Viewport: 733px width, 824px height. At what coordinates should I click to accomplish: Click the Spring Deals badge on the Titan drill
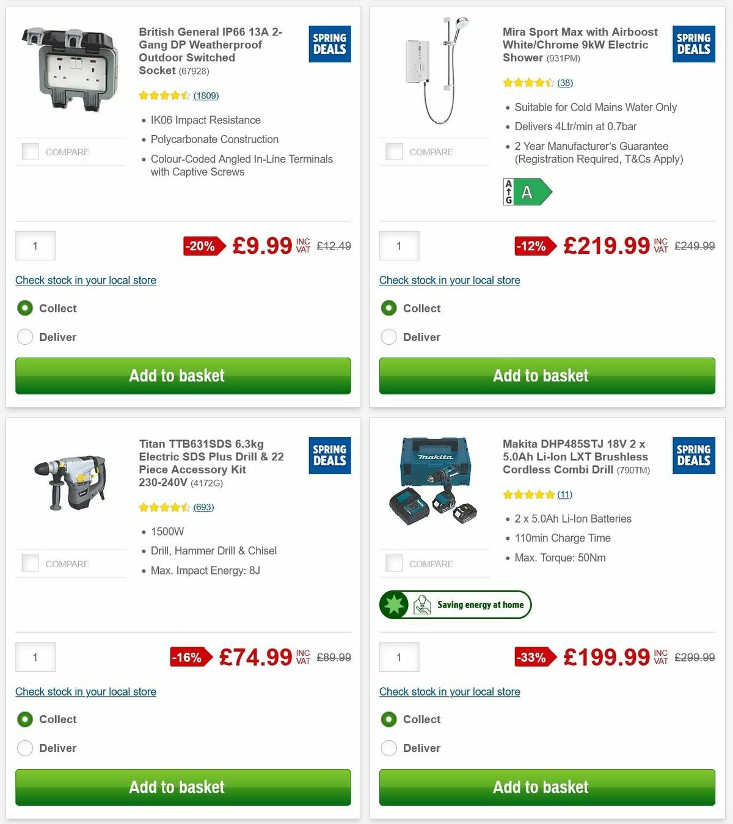tap(329, 455)
